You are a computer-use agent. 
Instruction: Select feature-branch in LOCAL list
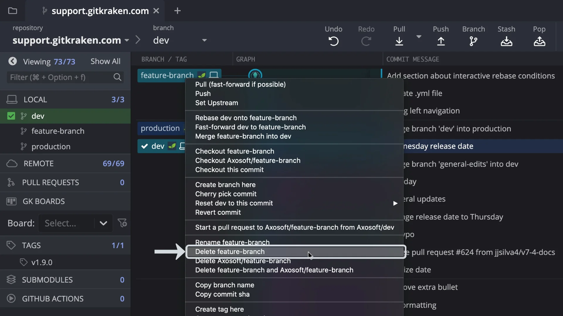[x=65, y=131]
